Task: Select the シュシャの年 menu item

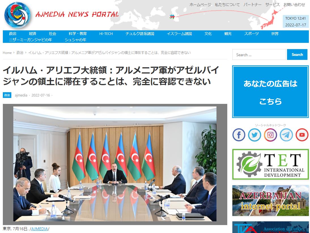Action: click(x=75, y=40)
